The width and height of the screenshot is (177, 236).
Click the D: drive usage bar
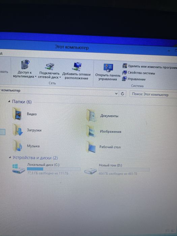[124, 170]
